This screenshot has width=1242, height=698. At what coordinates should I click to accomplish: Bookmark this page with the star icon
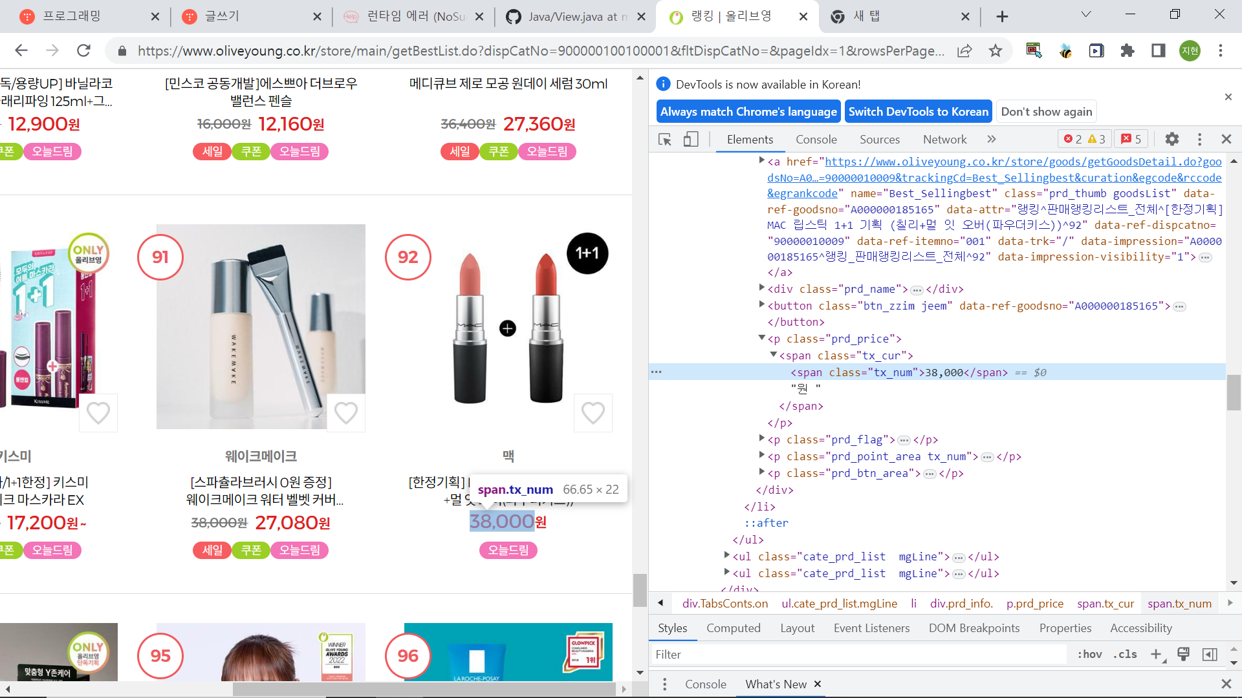[996, 50]
